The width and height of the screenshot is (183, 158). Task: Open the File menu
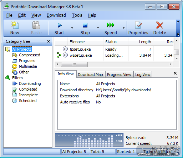pos(9,15)
